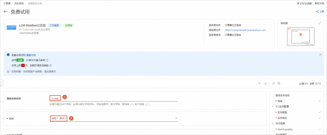Jump to 地域 in the outline
The height and width of the screenshot is (135, 327).
click(280, 101)
